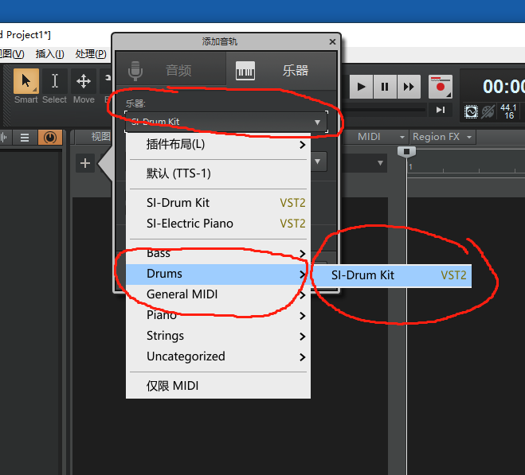Click the 44.1 16 sample rate display
This screenshot has width=525, height=475.
pyautogui.click(x=508, y=111)
